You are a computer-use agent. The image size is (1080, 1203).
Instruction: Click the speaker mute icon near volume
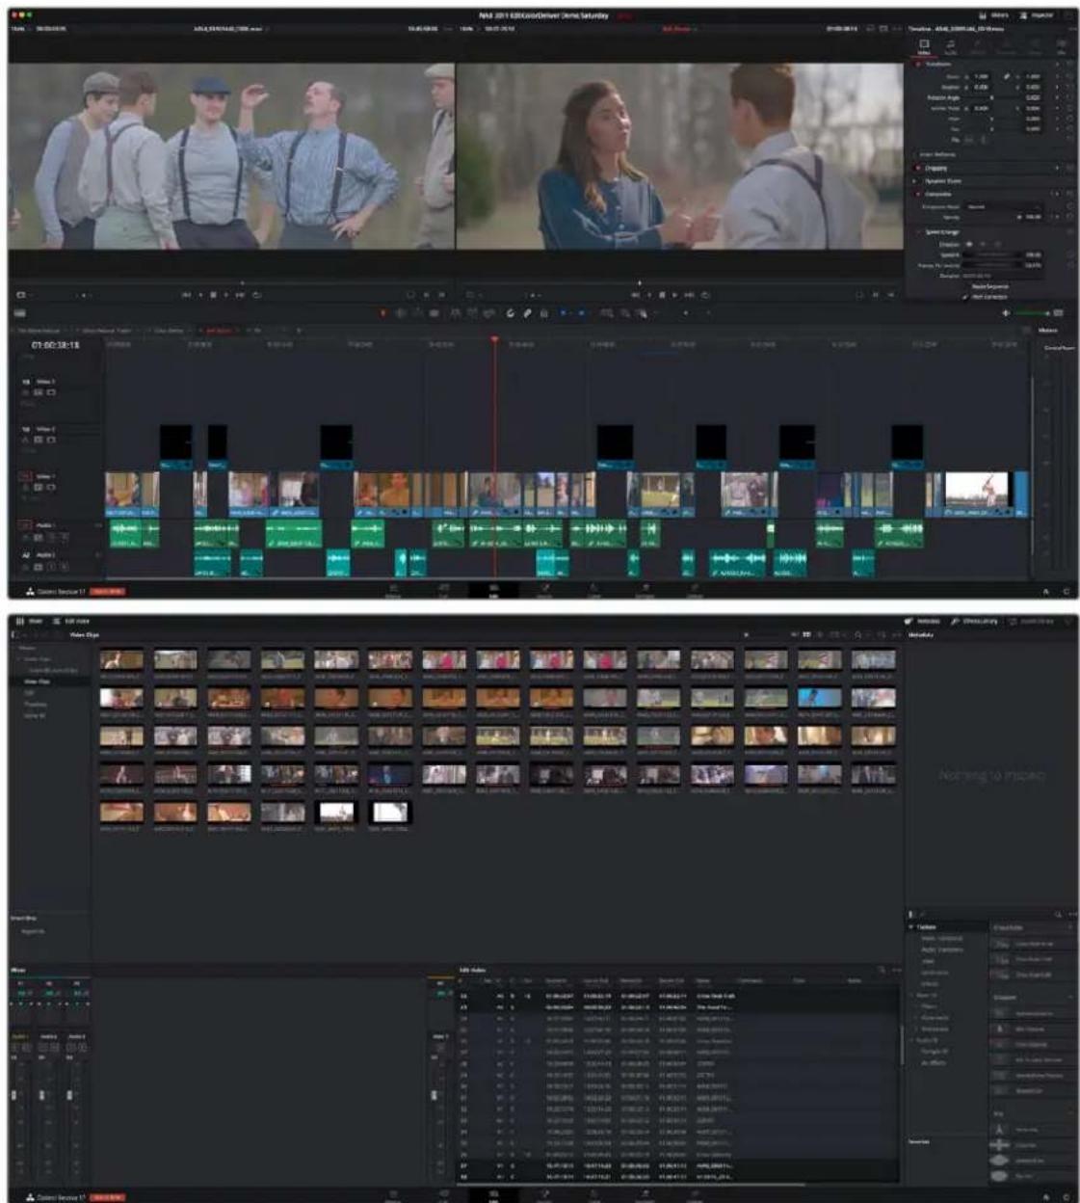1007,313
